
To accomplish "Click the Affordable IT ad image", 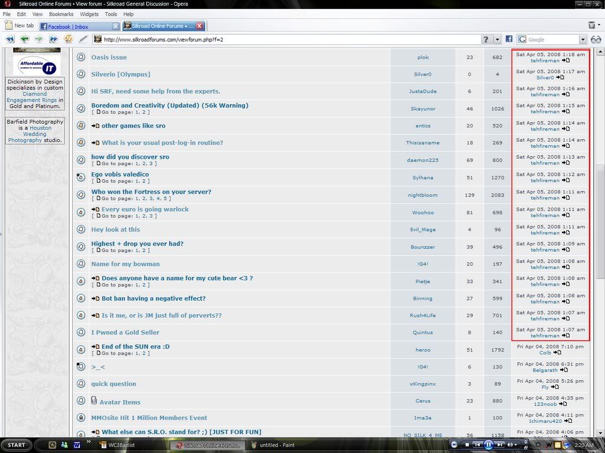I will pyautogui.click(x=37, y=65).
